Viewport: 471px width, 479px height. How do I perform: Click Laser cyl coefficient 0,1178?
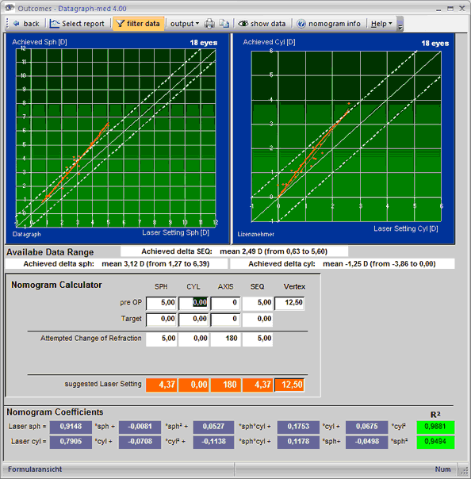(298, 442)
